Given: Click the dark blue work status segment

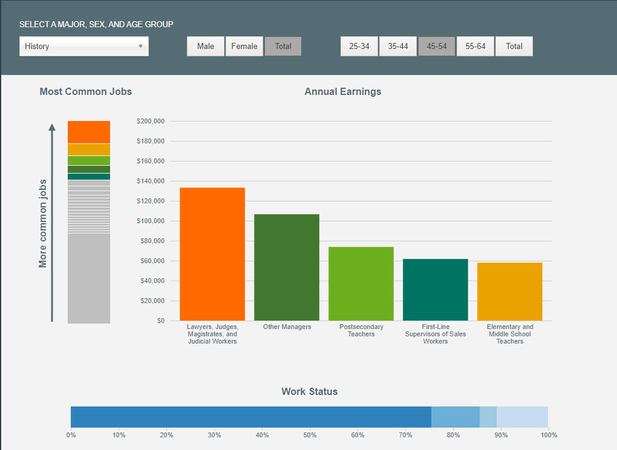Looking at the screenshot, I should (250, 417).
